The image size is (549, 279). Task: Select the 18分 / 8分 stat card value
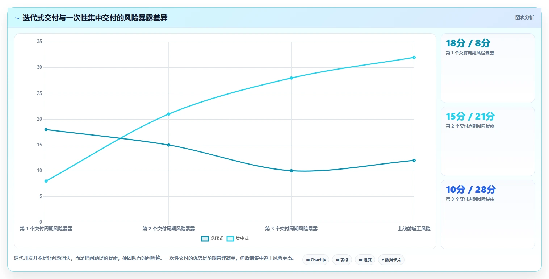(468, 43)
